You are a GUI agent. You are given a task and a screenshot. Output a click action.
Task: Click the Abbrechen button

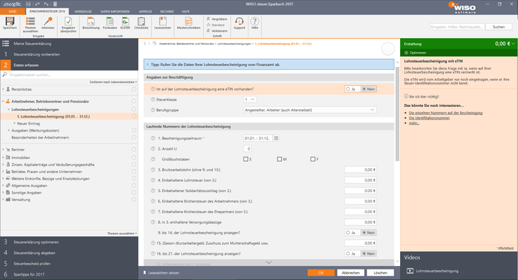351,273
